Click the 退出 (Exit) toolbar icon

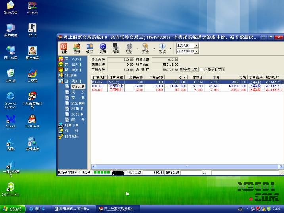tap(63, 48)
